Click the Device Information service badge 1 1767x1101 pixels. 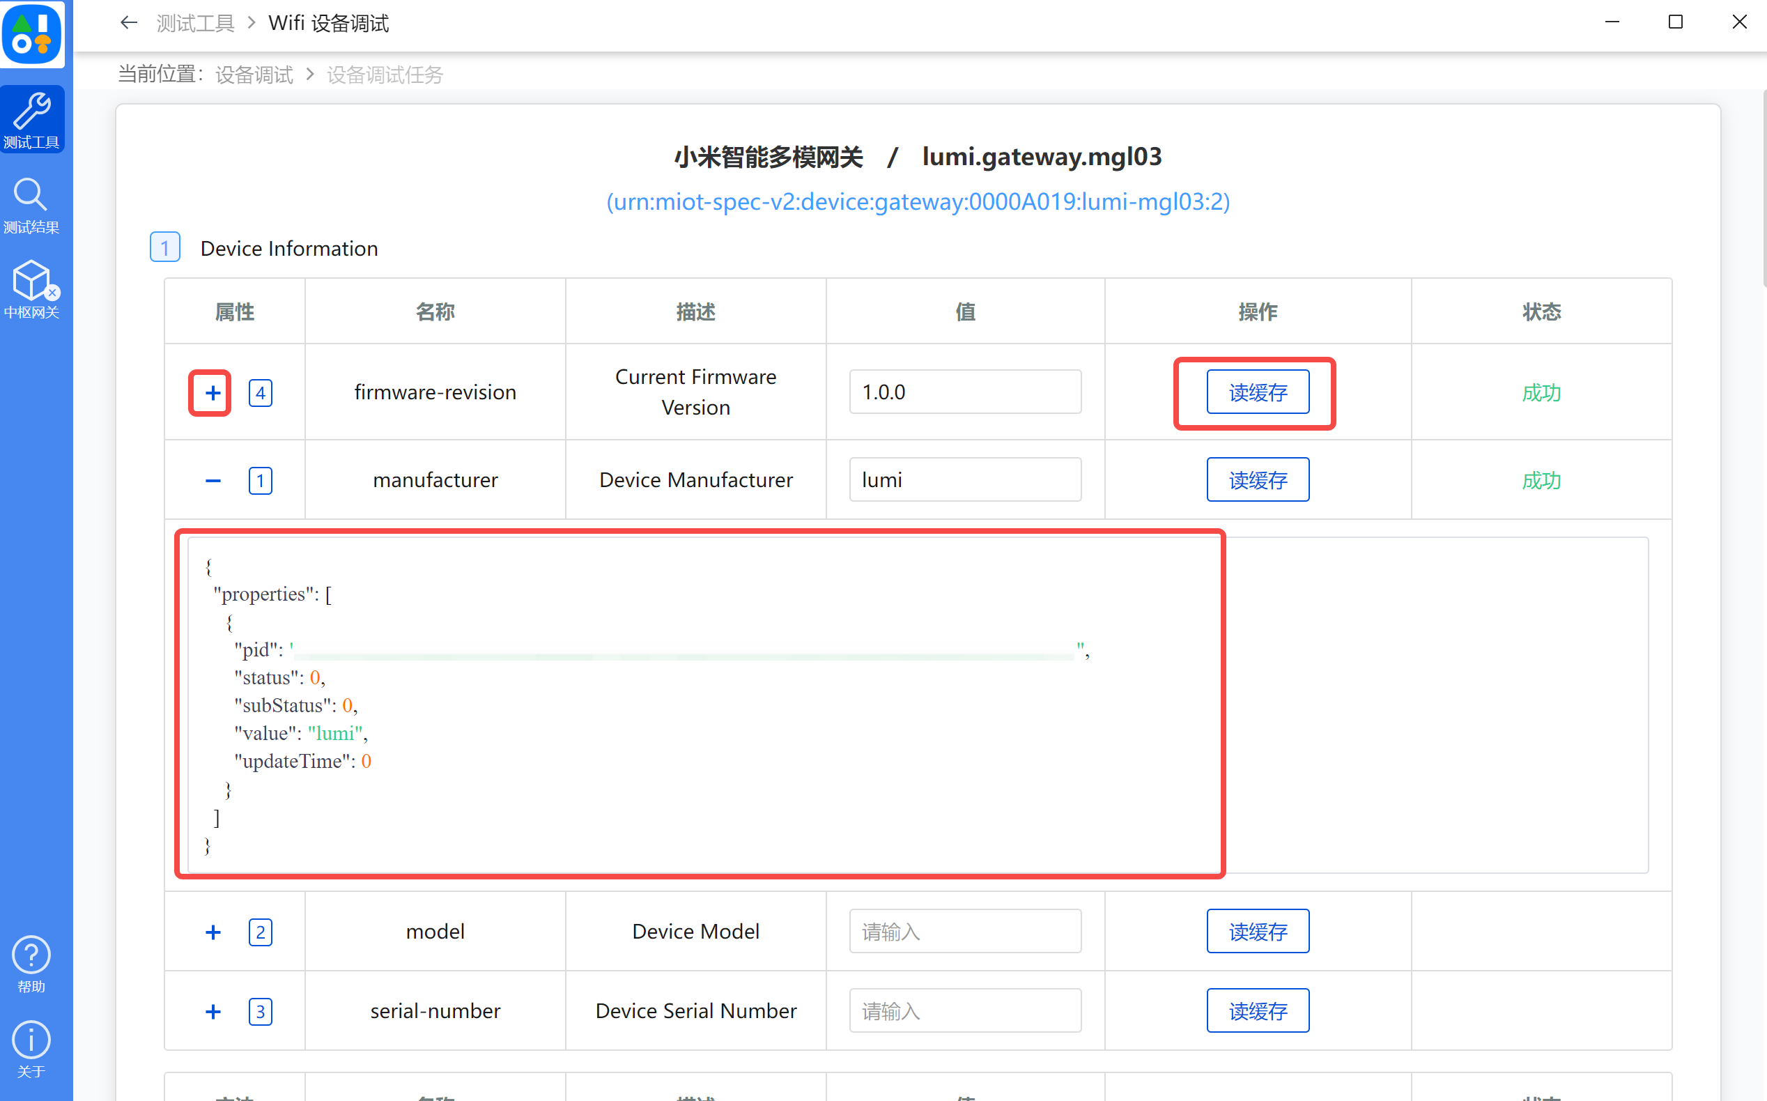[164, 247]
